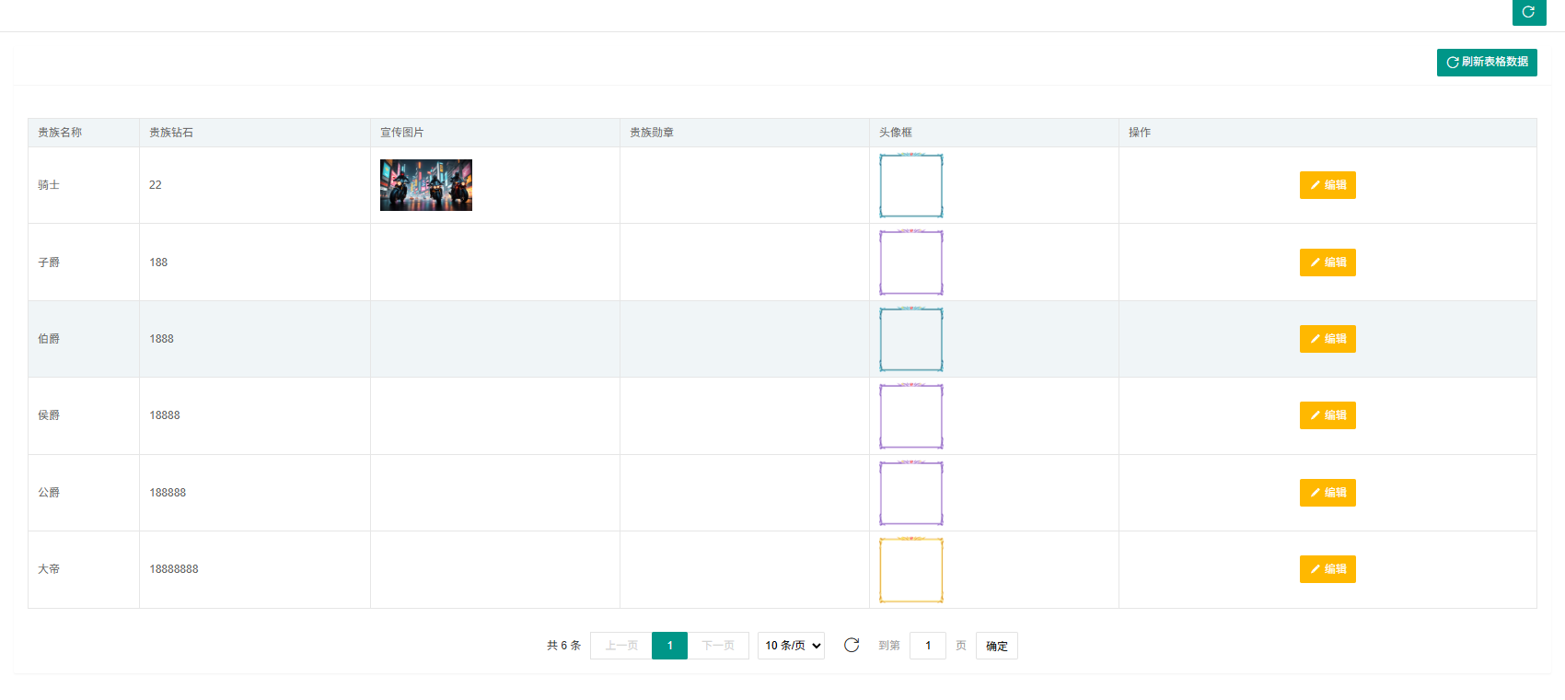The image size is (1565, 700).
Task: Edit the 骑士 row
Action: tap(1327, 185)
